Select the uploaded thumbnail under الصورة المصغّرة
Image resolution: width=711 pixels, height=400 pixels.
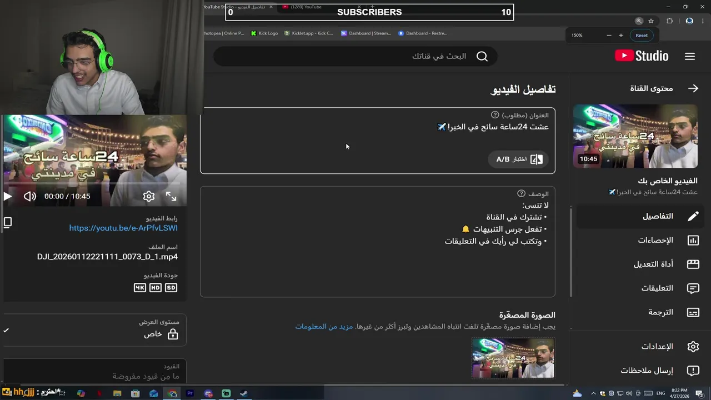tap(513, 358)
